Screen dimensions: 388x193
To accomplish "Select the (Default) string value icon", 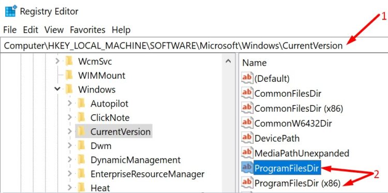I will 247,79.
